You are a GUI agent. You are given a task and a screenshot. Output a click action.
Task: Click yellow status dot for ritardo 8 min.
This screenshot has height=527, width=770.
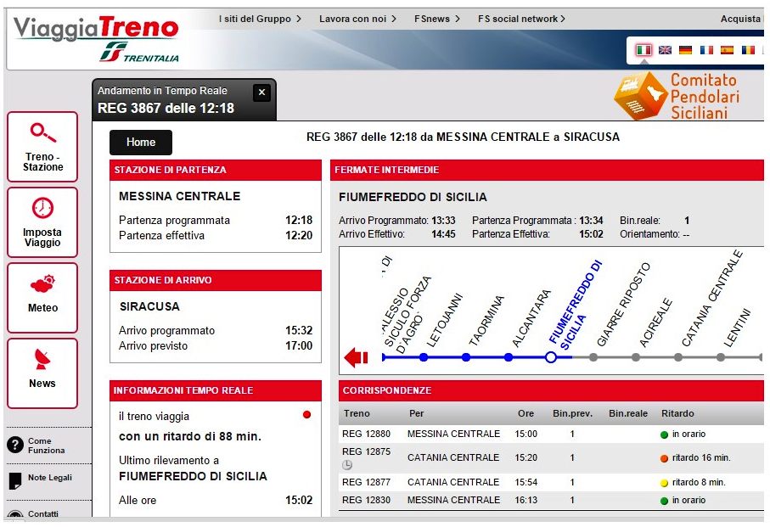click(665, 483)
